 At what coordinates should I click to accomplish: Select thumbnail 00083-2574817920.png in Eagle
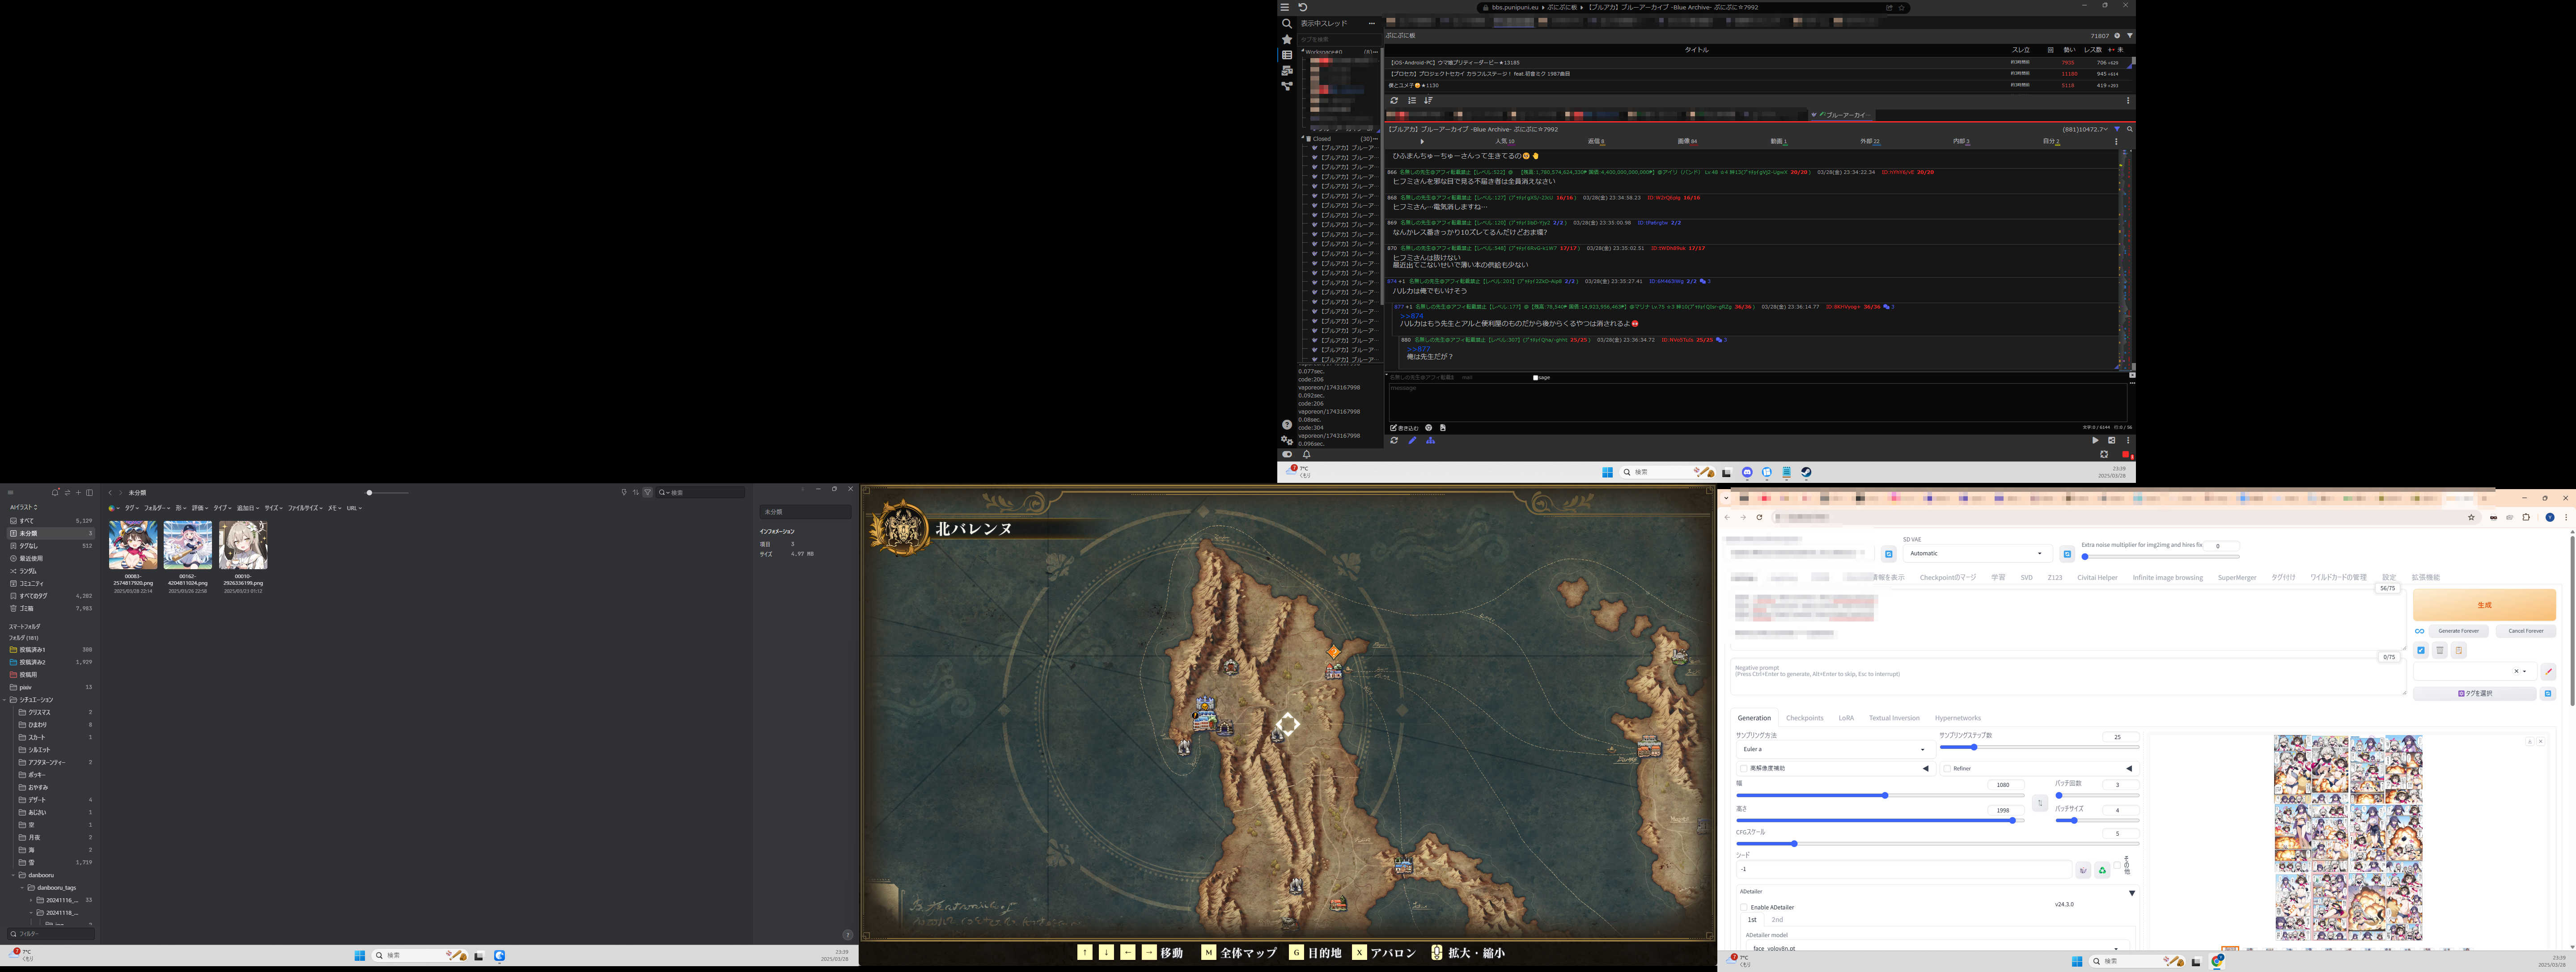pyautogui.click(x=133, y=545)
